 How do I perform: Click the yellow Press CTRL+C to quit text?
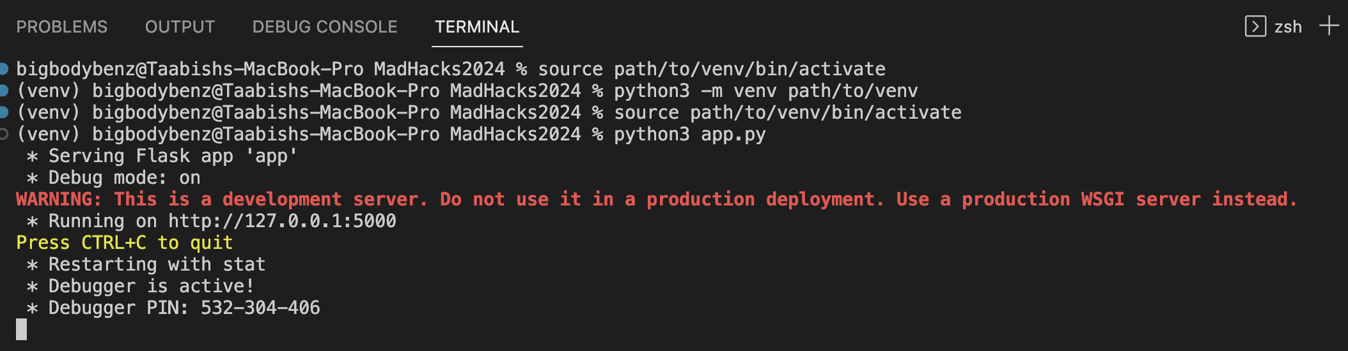coord(125,243)
